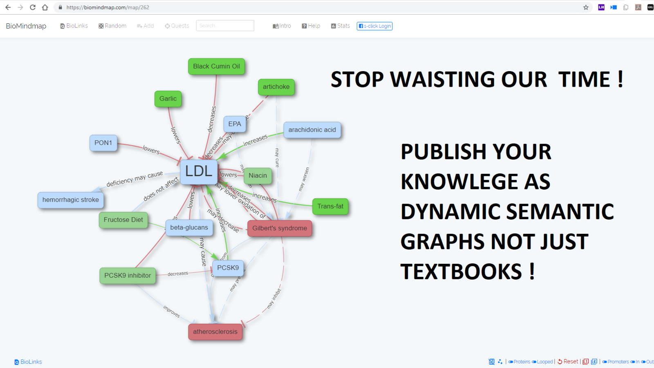The image size is (654, 368).
Task: Open Help from the top navbar
Action: 311,25
